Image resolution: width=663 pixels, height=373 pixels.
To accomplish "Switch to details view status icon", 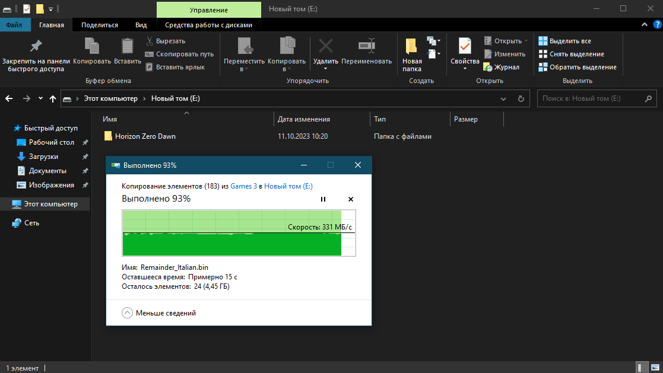I will [640, 368].
